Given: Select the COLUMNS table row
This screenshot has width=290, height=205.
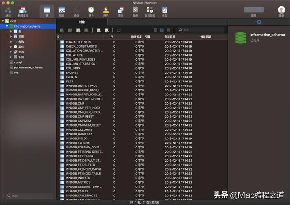Looking at the screenshot, I should pyautogui.click(x=142, y=68).
